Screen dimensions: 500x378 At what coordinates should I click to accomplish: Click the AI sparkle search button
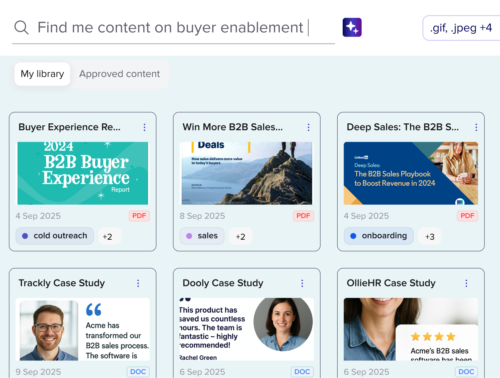[x=352, y=27]
